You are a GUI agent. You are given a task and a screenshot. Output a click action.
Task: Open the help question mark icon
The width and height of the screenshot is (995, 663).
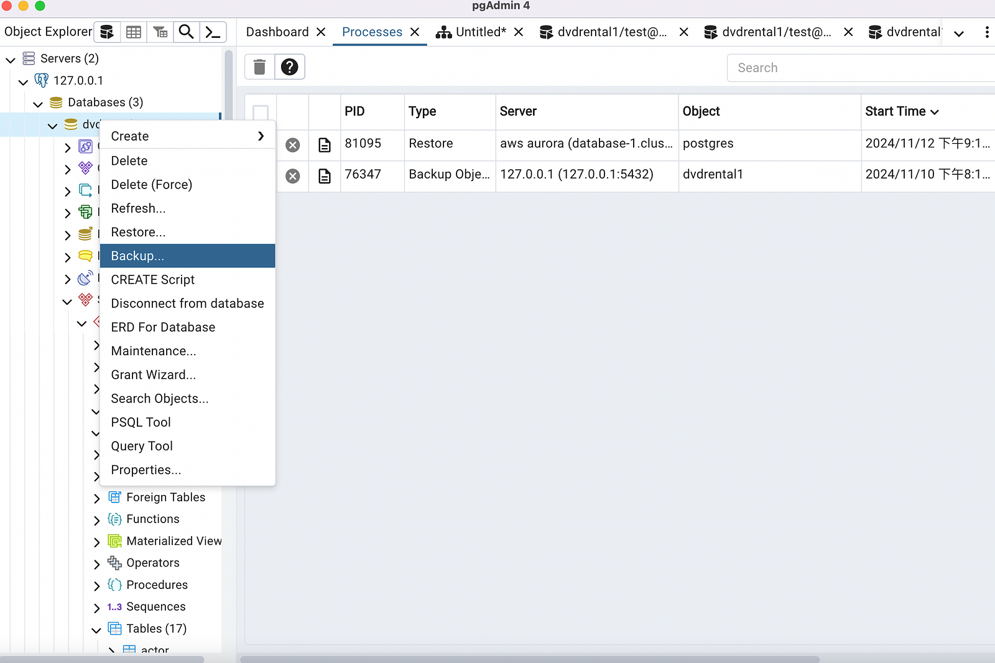(289, 67)
